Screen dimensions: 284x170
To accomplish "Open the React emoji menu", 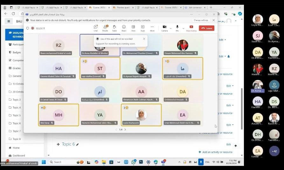I will point(124,28).
